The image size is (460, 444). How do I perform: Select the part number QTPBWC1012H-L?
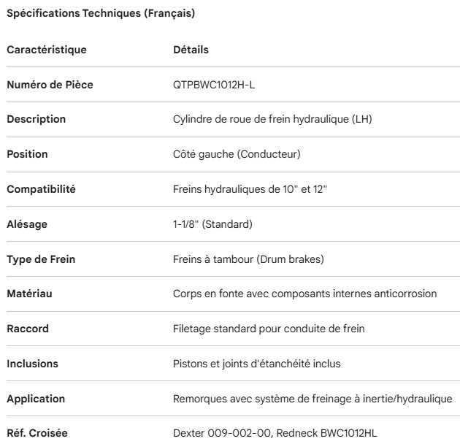pyautogui.click(x=214, y=85)
